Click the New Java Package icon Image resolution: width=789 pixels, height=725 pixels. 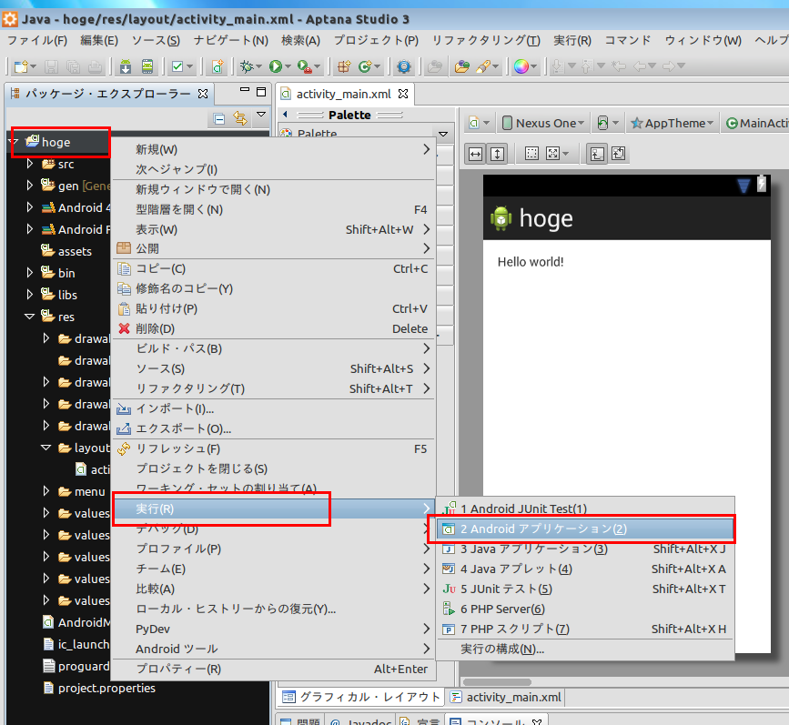344,66
